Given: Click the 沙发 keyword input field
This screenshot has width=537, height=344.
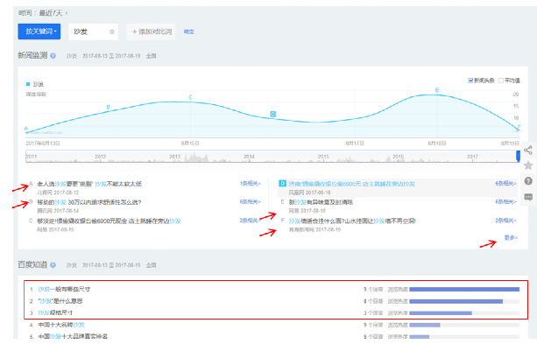Looking at the screenshot, I should 94,32.
